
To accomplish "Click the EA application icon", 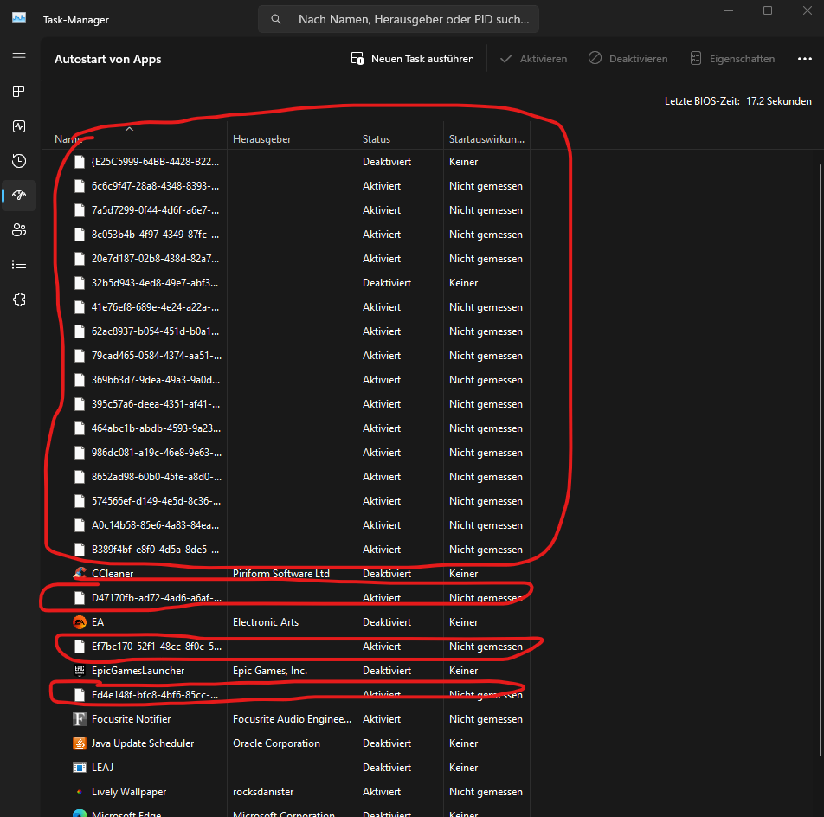I will [x=78, y=621].
